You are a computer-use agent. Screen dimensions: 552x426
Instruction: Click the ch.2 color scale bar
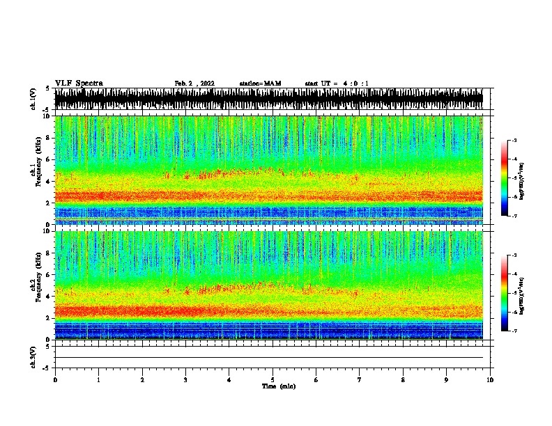point(504,293)
